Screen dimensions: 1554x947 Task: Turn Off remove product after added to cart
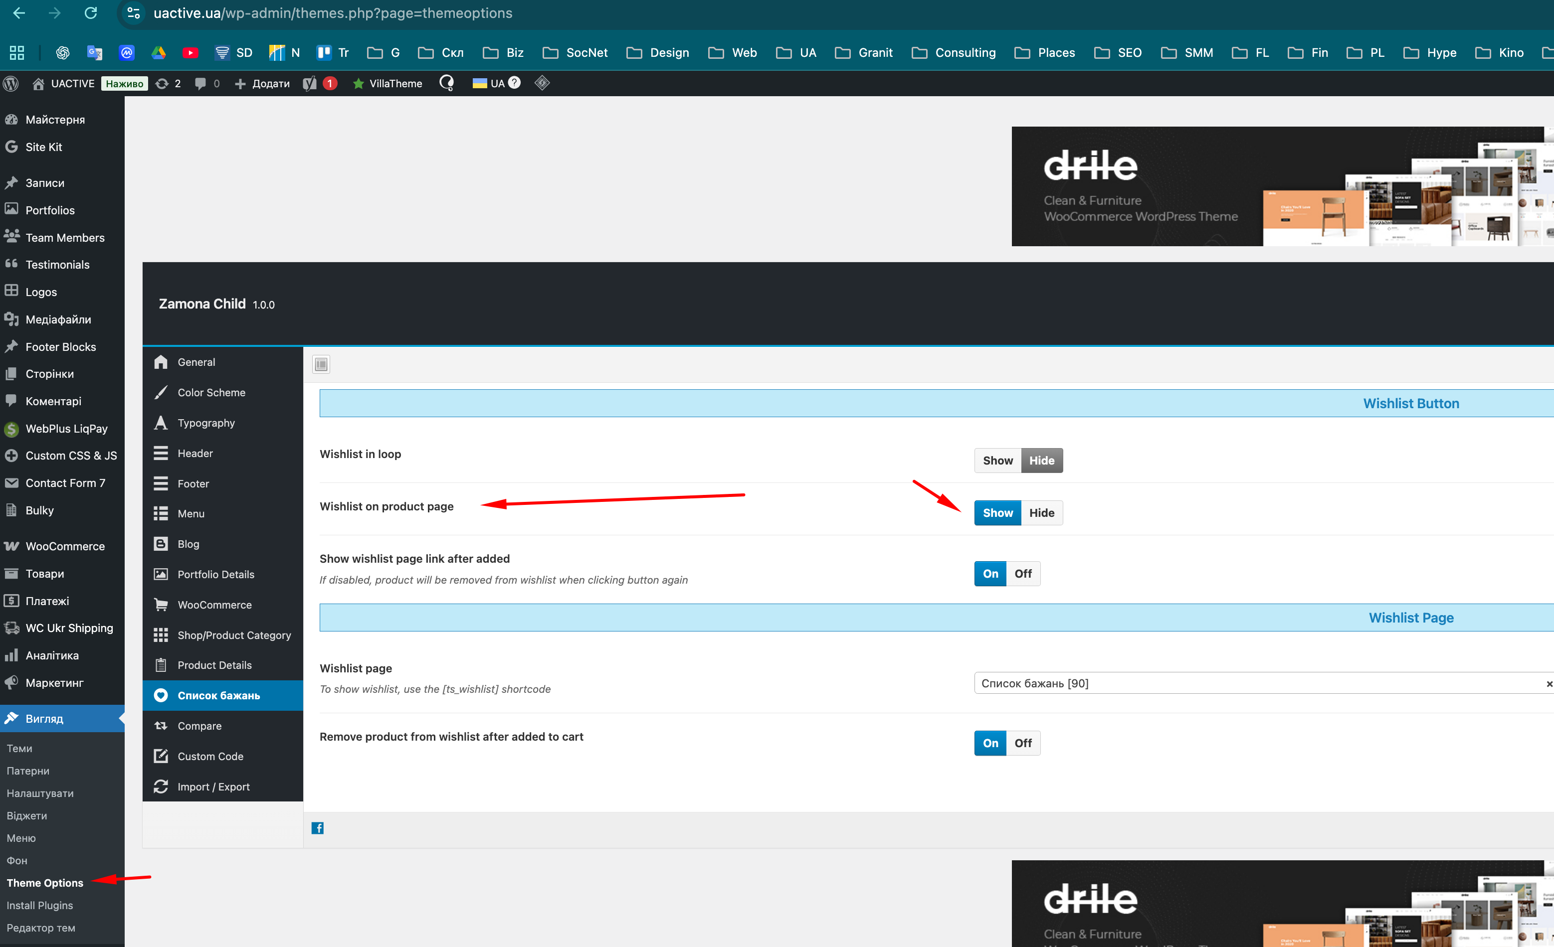click(1022, 743)
